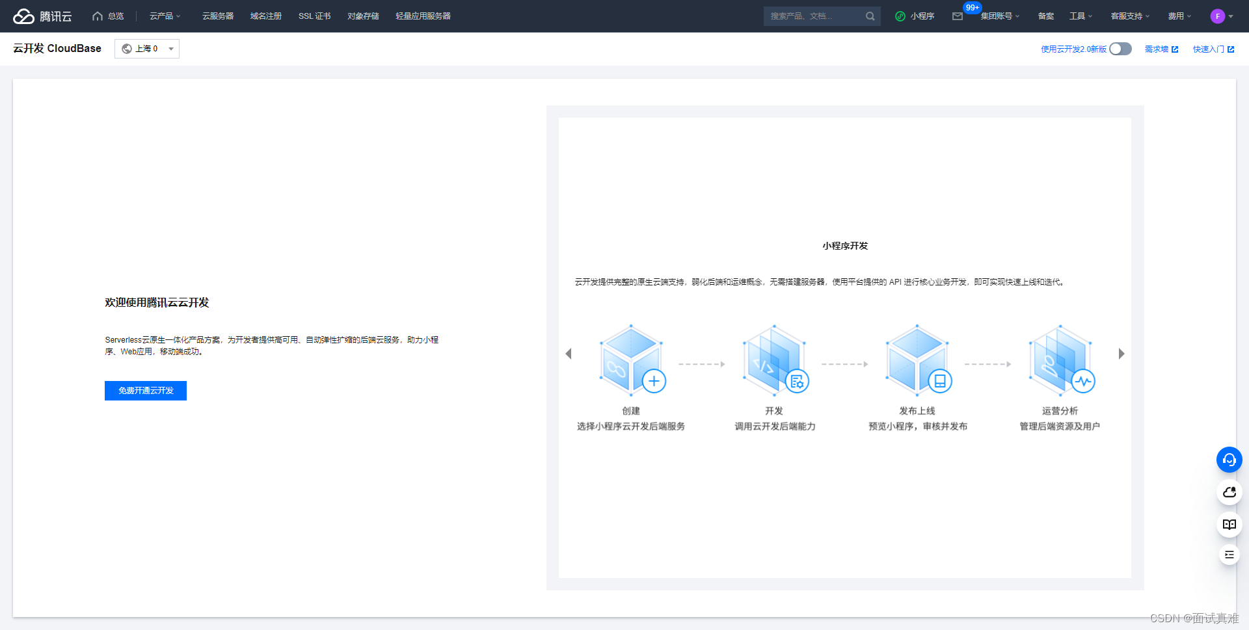Click the 发布上线 cube illustration
Screen dimensions: 1249x630
tap(919, 360)
